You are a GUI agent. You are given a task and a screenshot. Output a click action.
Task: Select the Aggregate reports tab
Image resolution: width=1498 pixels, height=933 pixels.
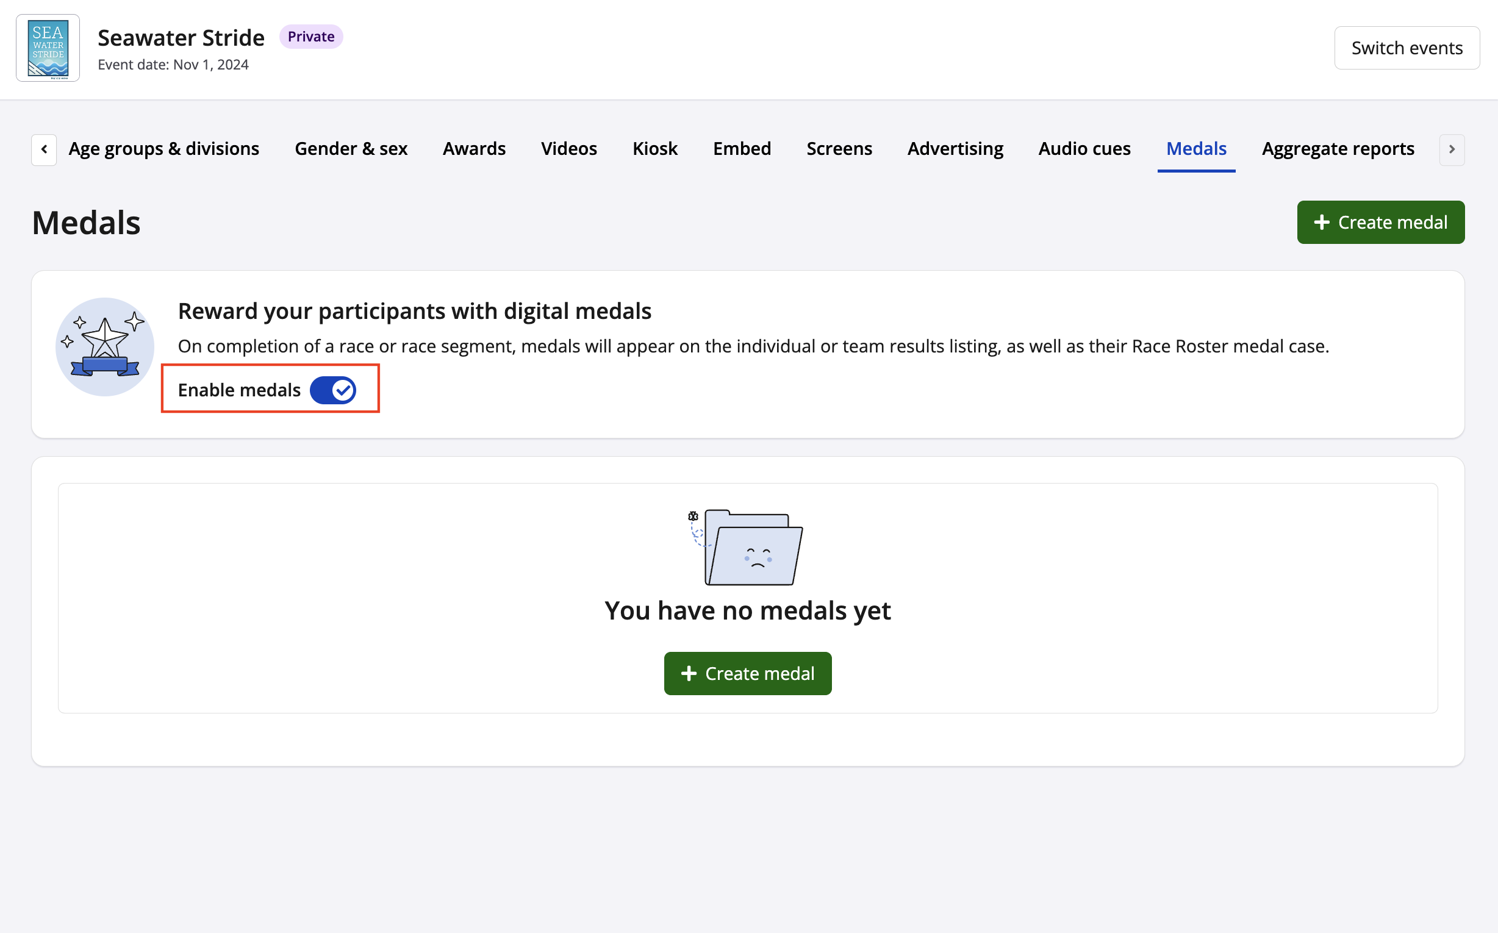1338,149
